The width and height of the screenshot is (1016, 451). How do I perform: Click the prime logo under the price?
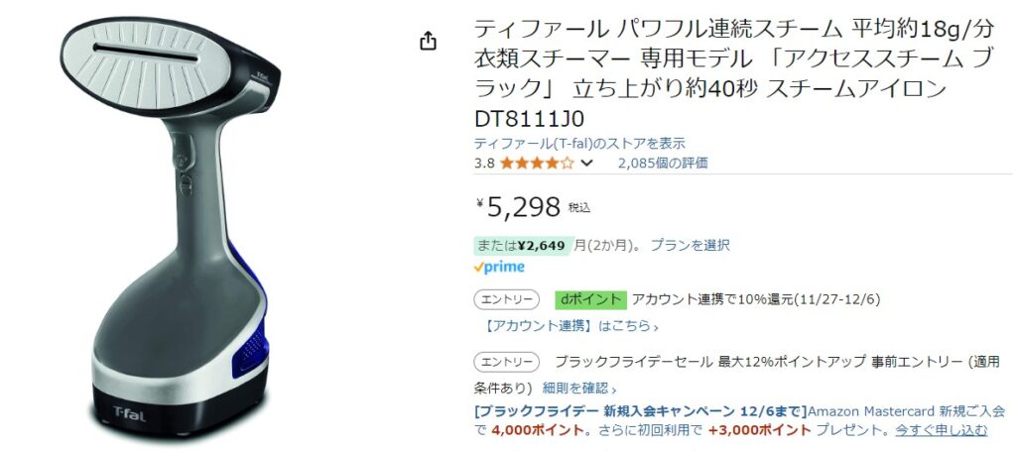pyautogui.click(x=499, y=267)
